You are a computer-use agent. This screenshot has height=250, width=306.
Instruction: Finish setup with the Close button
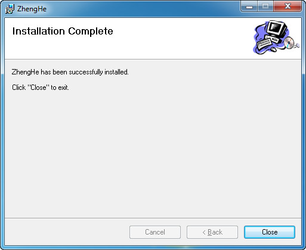270,232
